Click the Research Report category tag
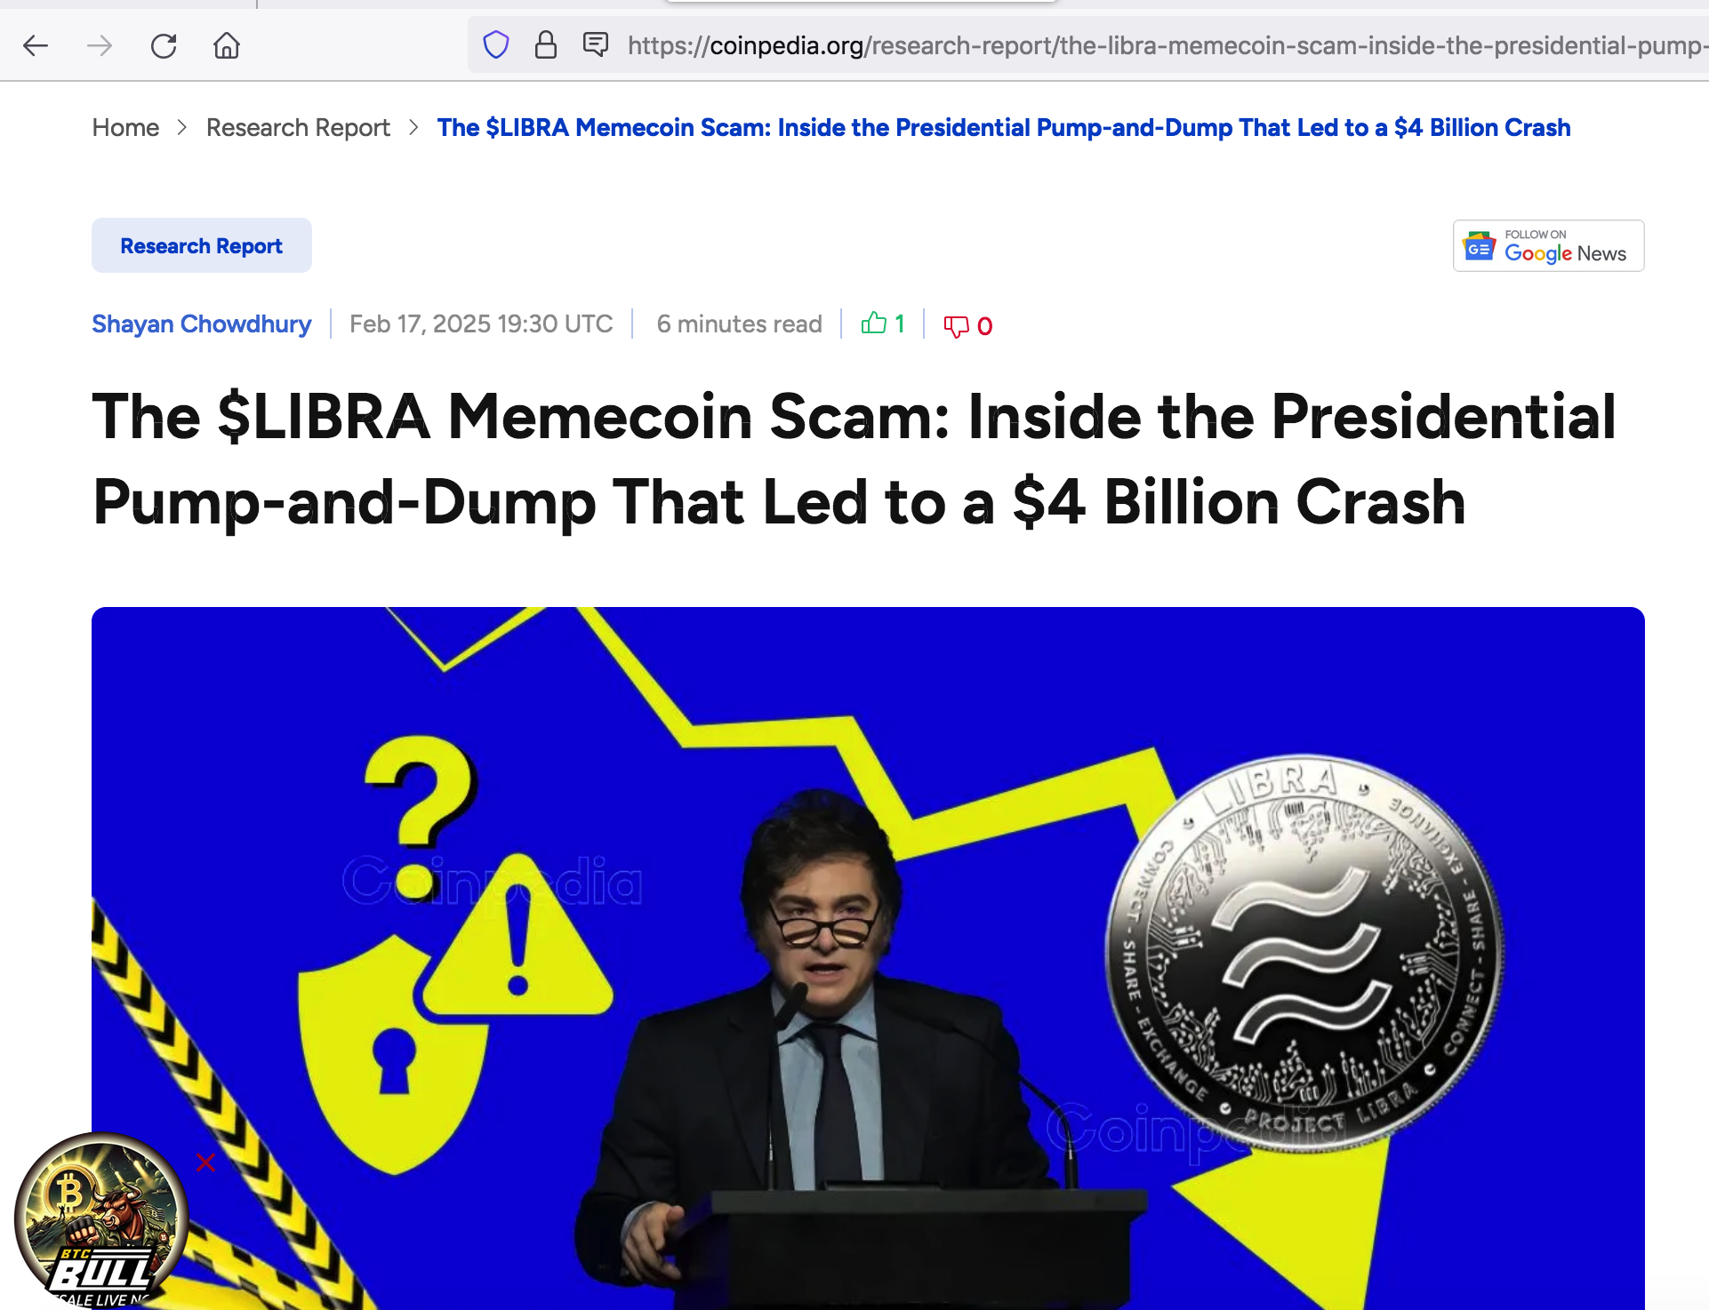This screenshot has width=1709, height=1310. pyautogui.click(x=202, y=245)
